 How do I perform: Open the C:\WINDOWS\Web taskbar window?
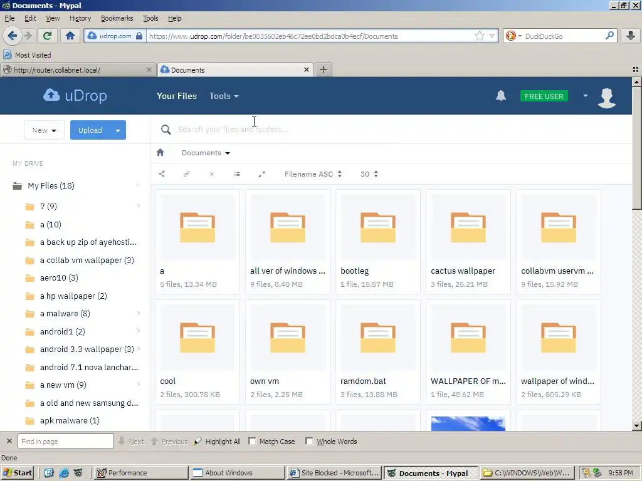click(x=527, y=473)
